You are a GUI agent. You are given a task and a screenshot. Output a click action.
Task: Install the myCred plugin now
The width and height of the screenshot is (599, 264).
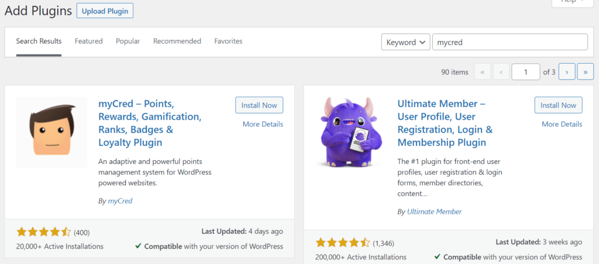(x=259, y=105)
